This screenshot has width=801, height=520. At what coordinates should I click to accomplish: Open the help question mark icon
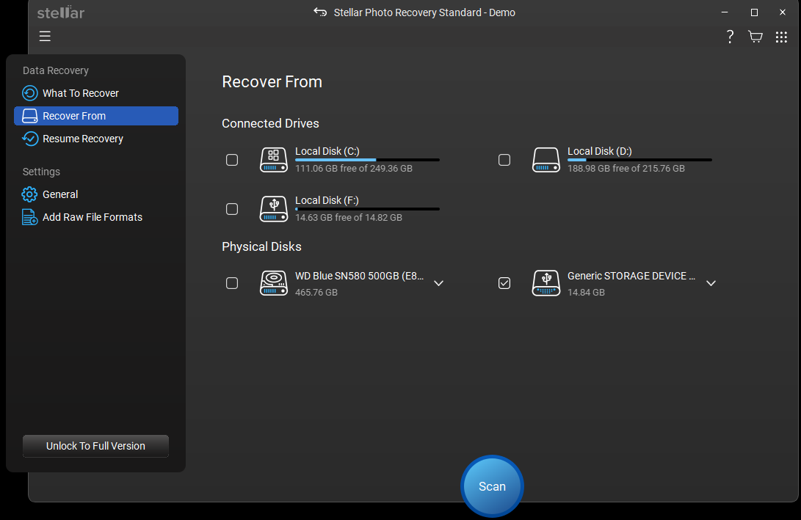point(730,37)
